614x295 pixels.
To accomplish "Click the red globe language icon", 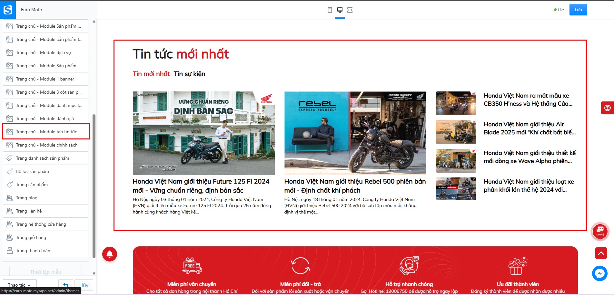I will click(608, 108).
